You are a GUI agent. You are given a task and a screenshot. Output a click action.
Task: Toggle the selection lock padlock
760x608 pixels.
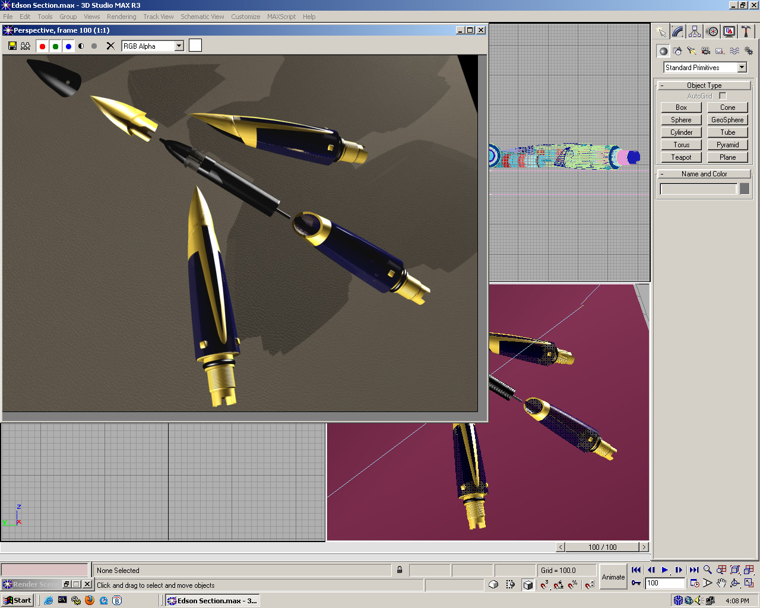pos(400,570)
